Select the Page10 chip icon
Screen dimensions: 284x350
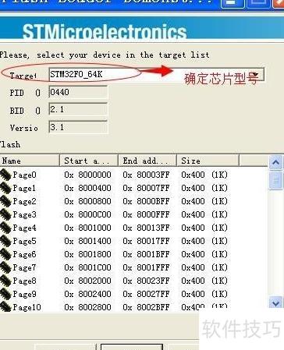tap(5, 306)
